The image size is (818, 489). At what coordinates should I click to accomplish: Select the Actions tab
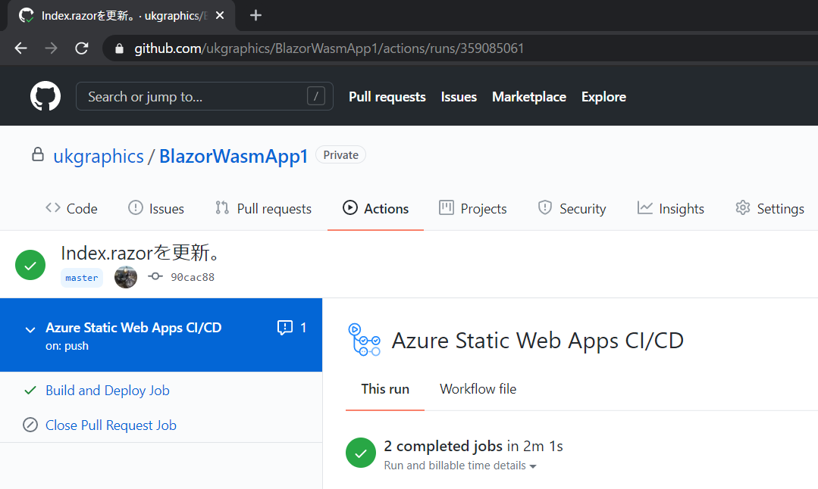(375, 209)
